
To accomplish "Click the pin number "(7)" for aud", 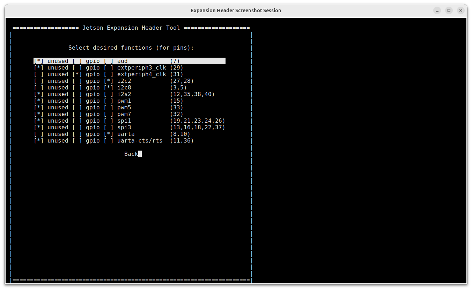I will coord(175,61).
